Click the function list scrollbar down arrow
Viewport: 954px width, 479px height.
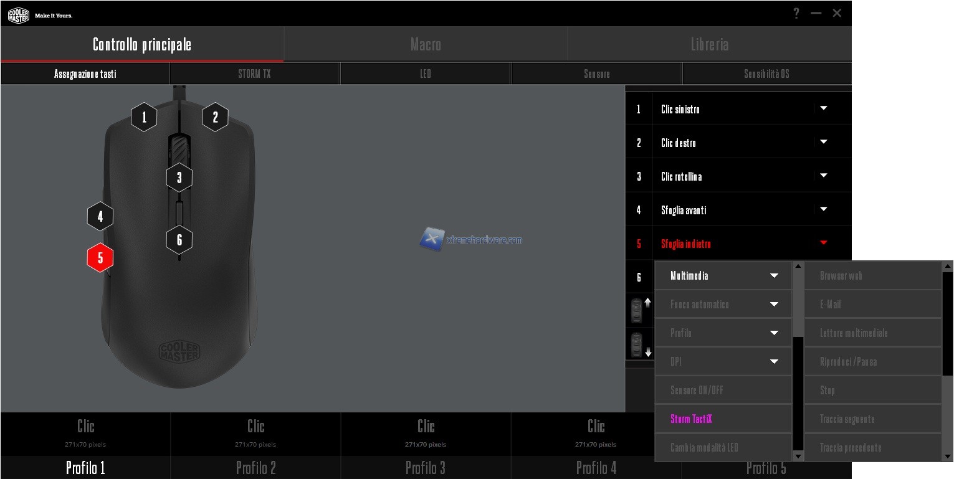(798, 457)
